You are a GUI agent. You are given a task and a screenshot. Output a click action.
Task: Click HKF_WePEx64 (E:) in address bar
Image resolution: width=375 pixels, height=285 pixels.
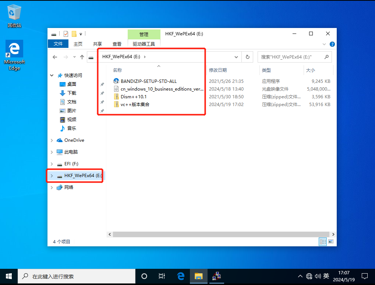click(x=121, y=57)
